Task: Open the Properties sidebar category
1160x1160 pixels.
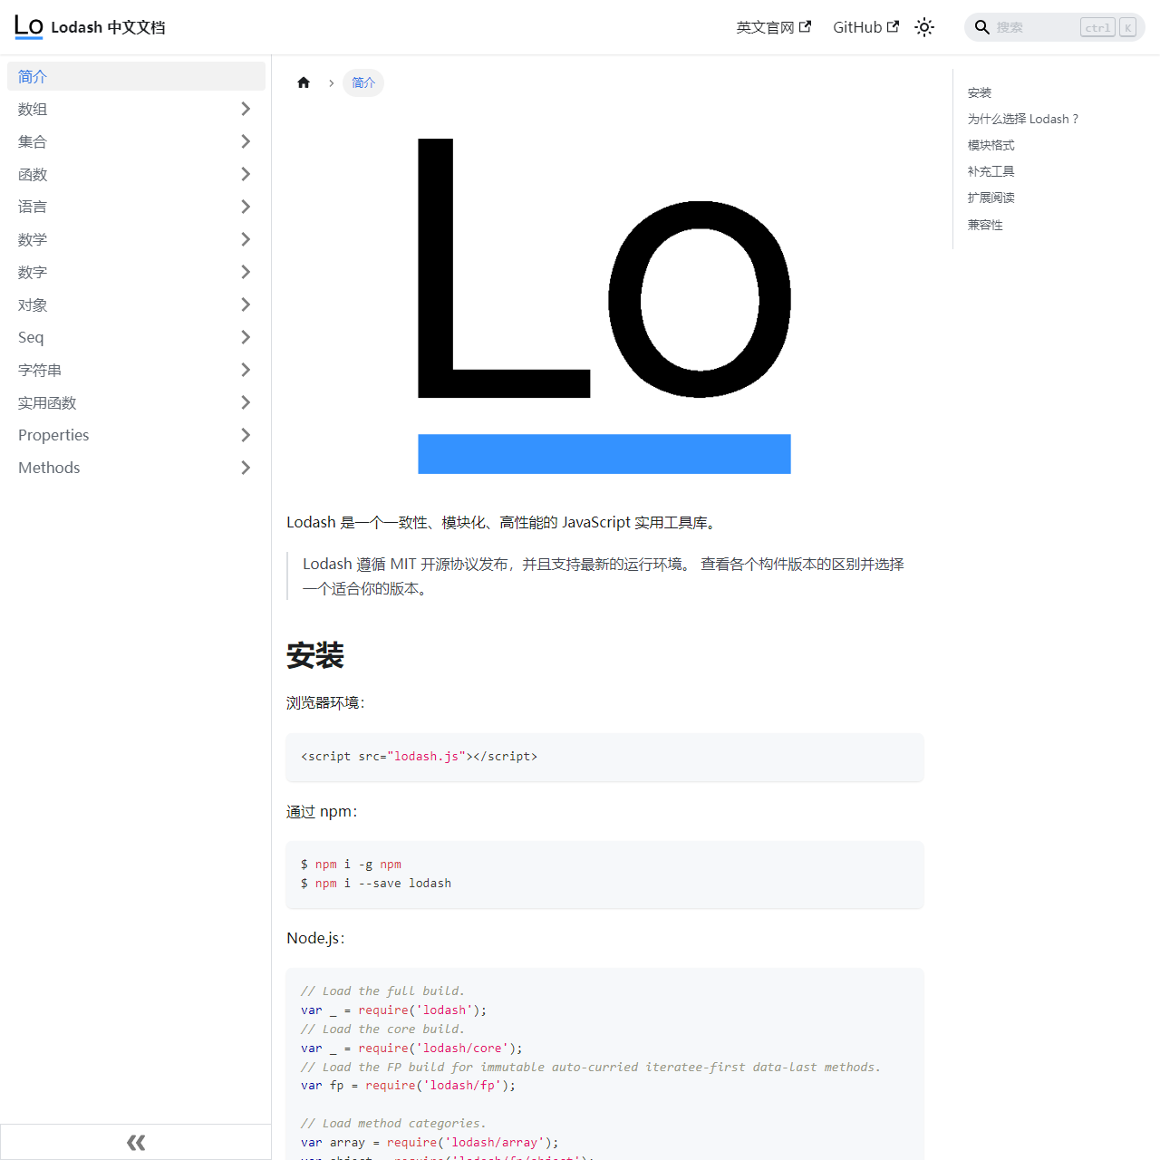Action: (x=118, y=435)
